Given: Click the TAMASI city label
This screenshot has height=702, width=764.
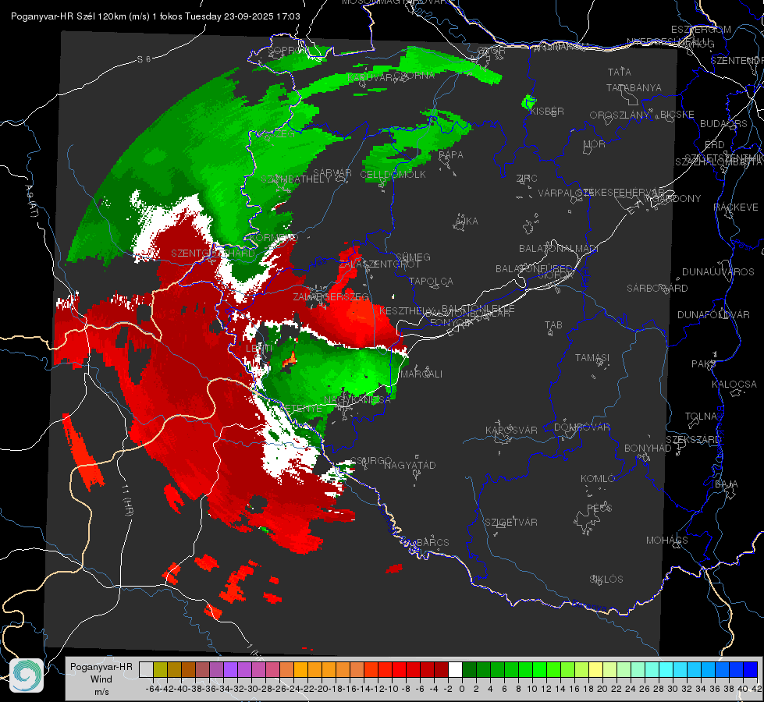Looking at the screenshot, I should click(x=592, y=357).
